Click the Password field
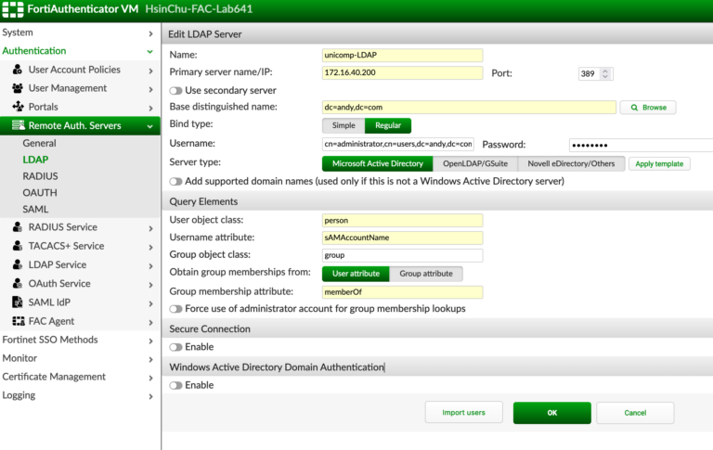The height and width of the screenshot is (450, 713). (x=642, y=146)
